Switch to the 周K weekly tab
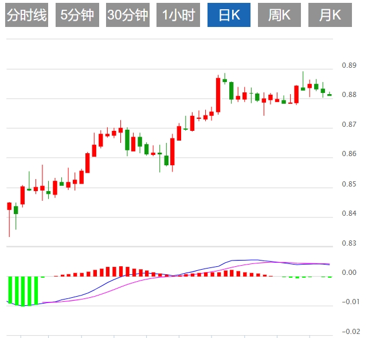The width and height of the screenshot is (368, 338). pyautogui.click(x=279, y=15)
